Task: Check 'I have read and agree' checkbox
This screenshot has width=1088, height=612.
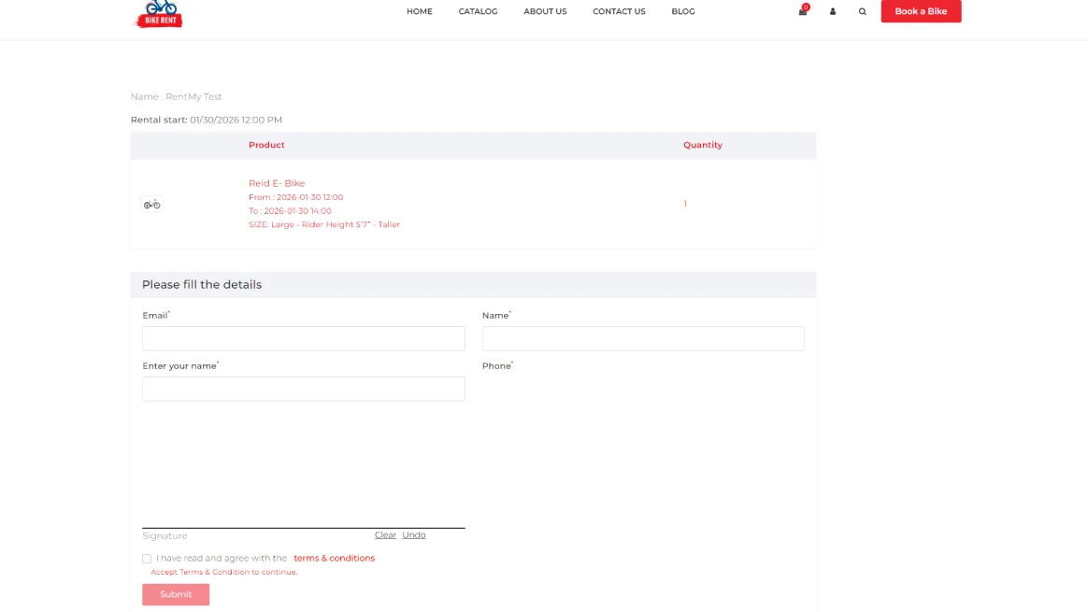Action: [147, 558]
